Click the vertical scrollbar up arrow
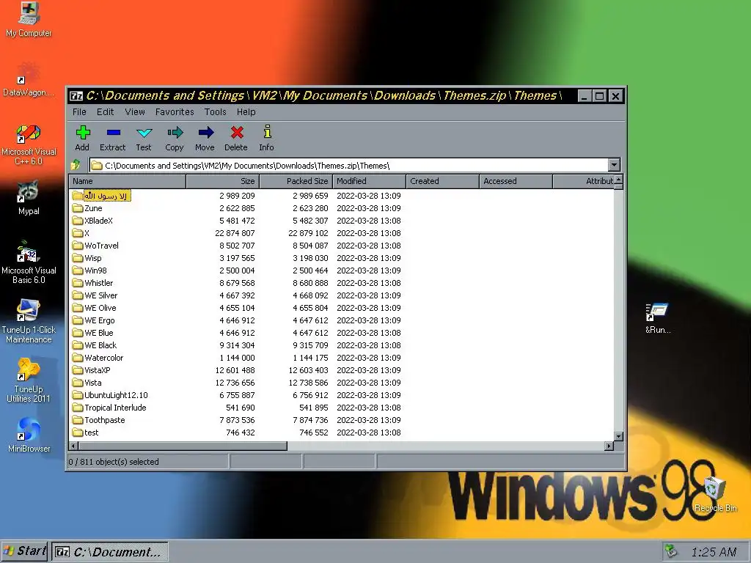This screenshot has height=563, width=751. 619,180
